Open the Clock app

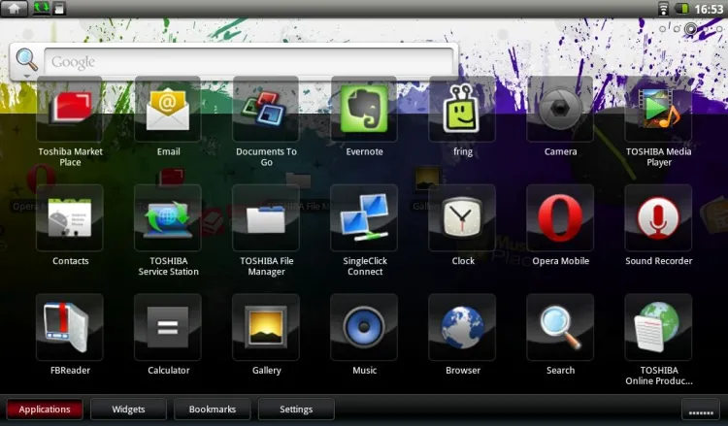462,218
